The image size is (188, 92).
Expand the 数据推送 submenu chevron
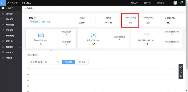click(x=20, y=47)
